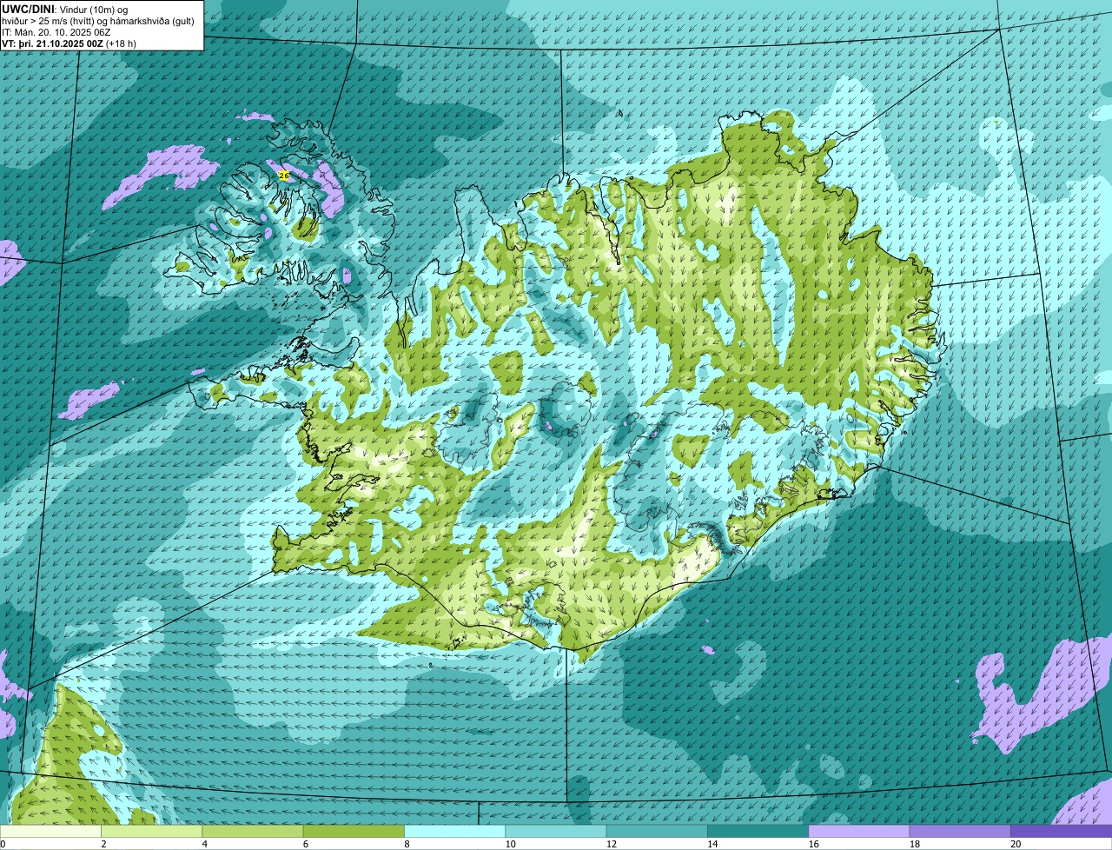Screen dimensions: 1112x850
Task: Select the 2–4 m/s light green swatch
Action: click(152, 832)
